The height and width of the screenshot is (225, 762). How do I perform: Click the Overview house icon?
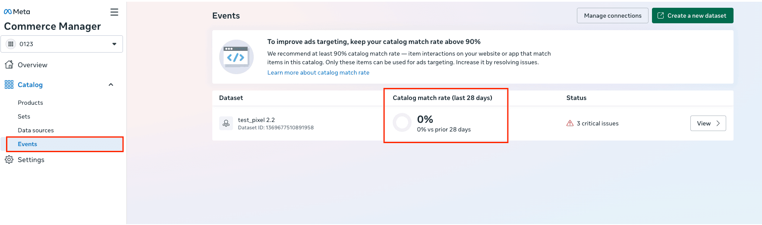(9, 65)
